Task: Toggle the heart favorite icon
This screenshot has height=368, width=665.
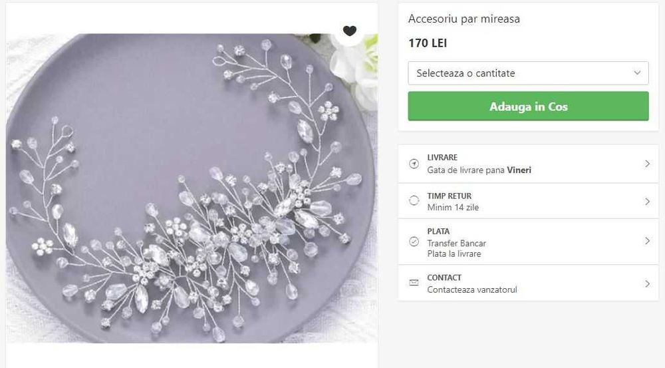Action: tap(350, 31)
